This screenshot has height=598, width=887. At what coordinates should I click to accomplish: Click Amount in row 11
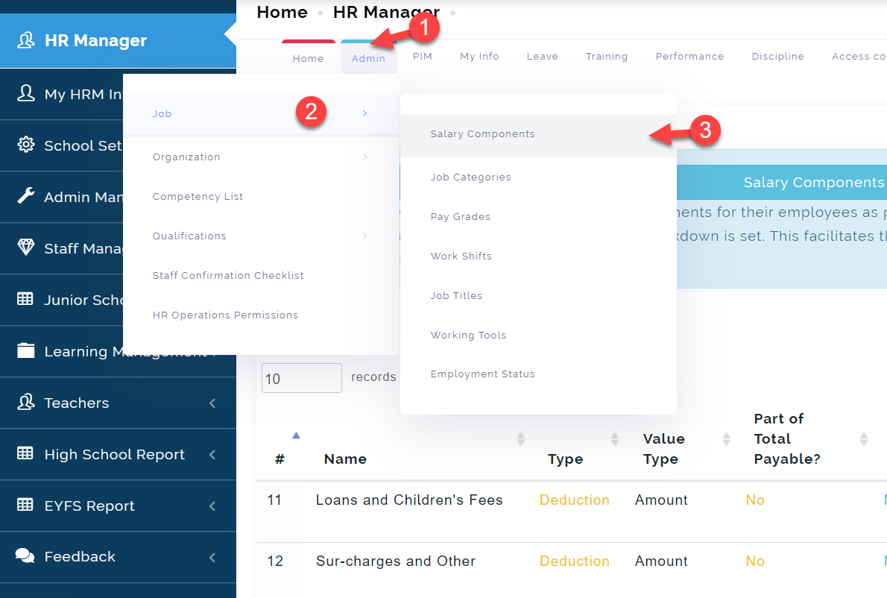(661, 500)
